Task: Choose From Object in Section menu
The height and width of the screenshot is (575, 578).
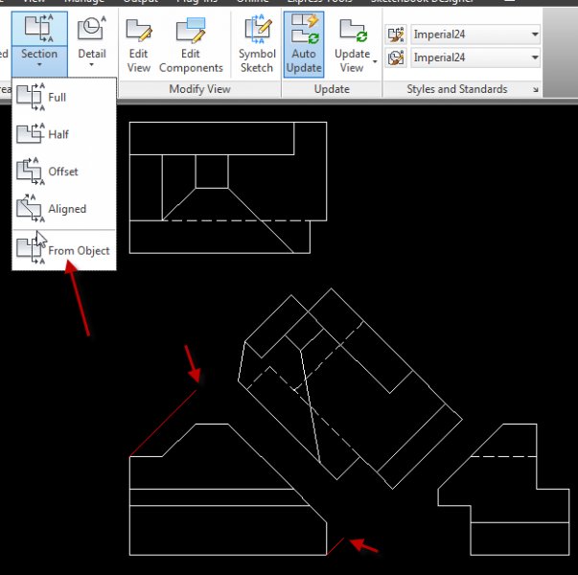Action: coord(64,250)
